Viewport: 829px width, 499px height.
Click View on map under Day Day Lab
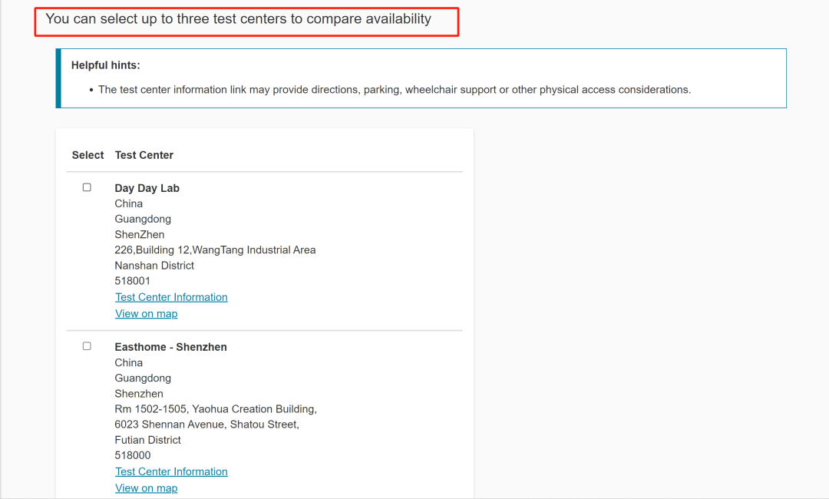click(146, 313)
